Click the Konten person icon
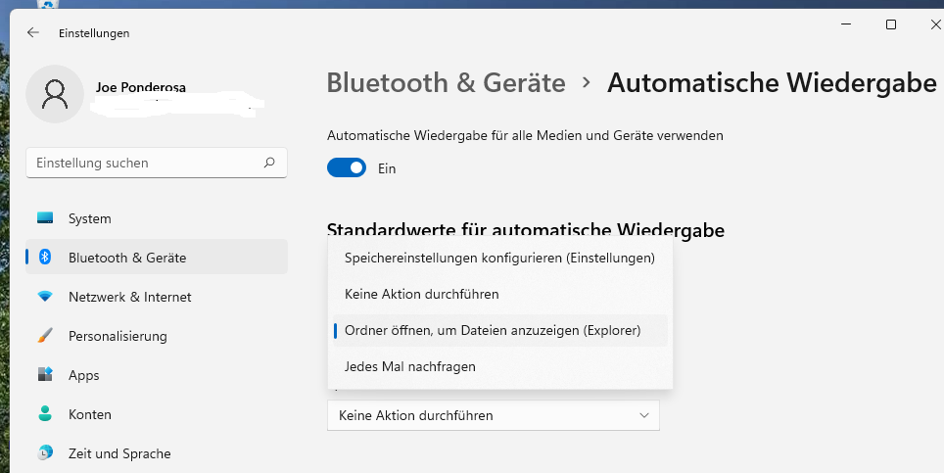944x473 pixels. point(45,414)
